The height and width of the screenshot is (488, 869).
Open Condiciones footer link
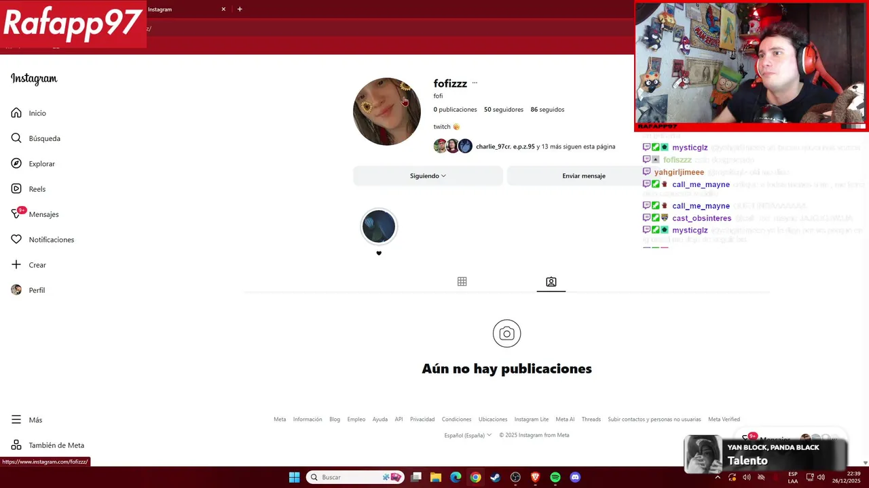(456, 419)
